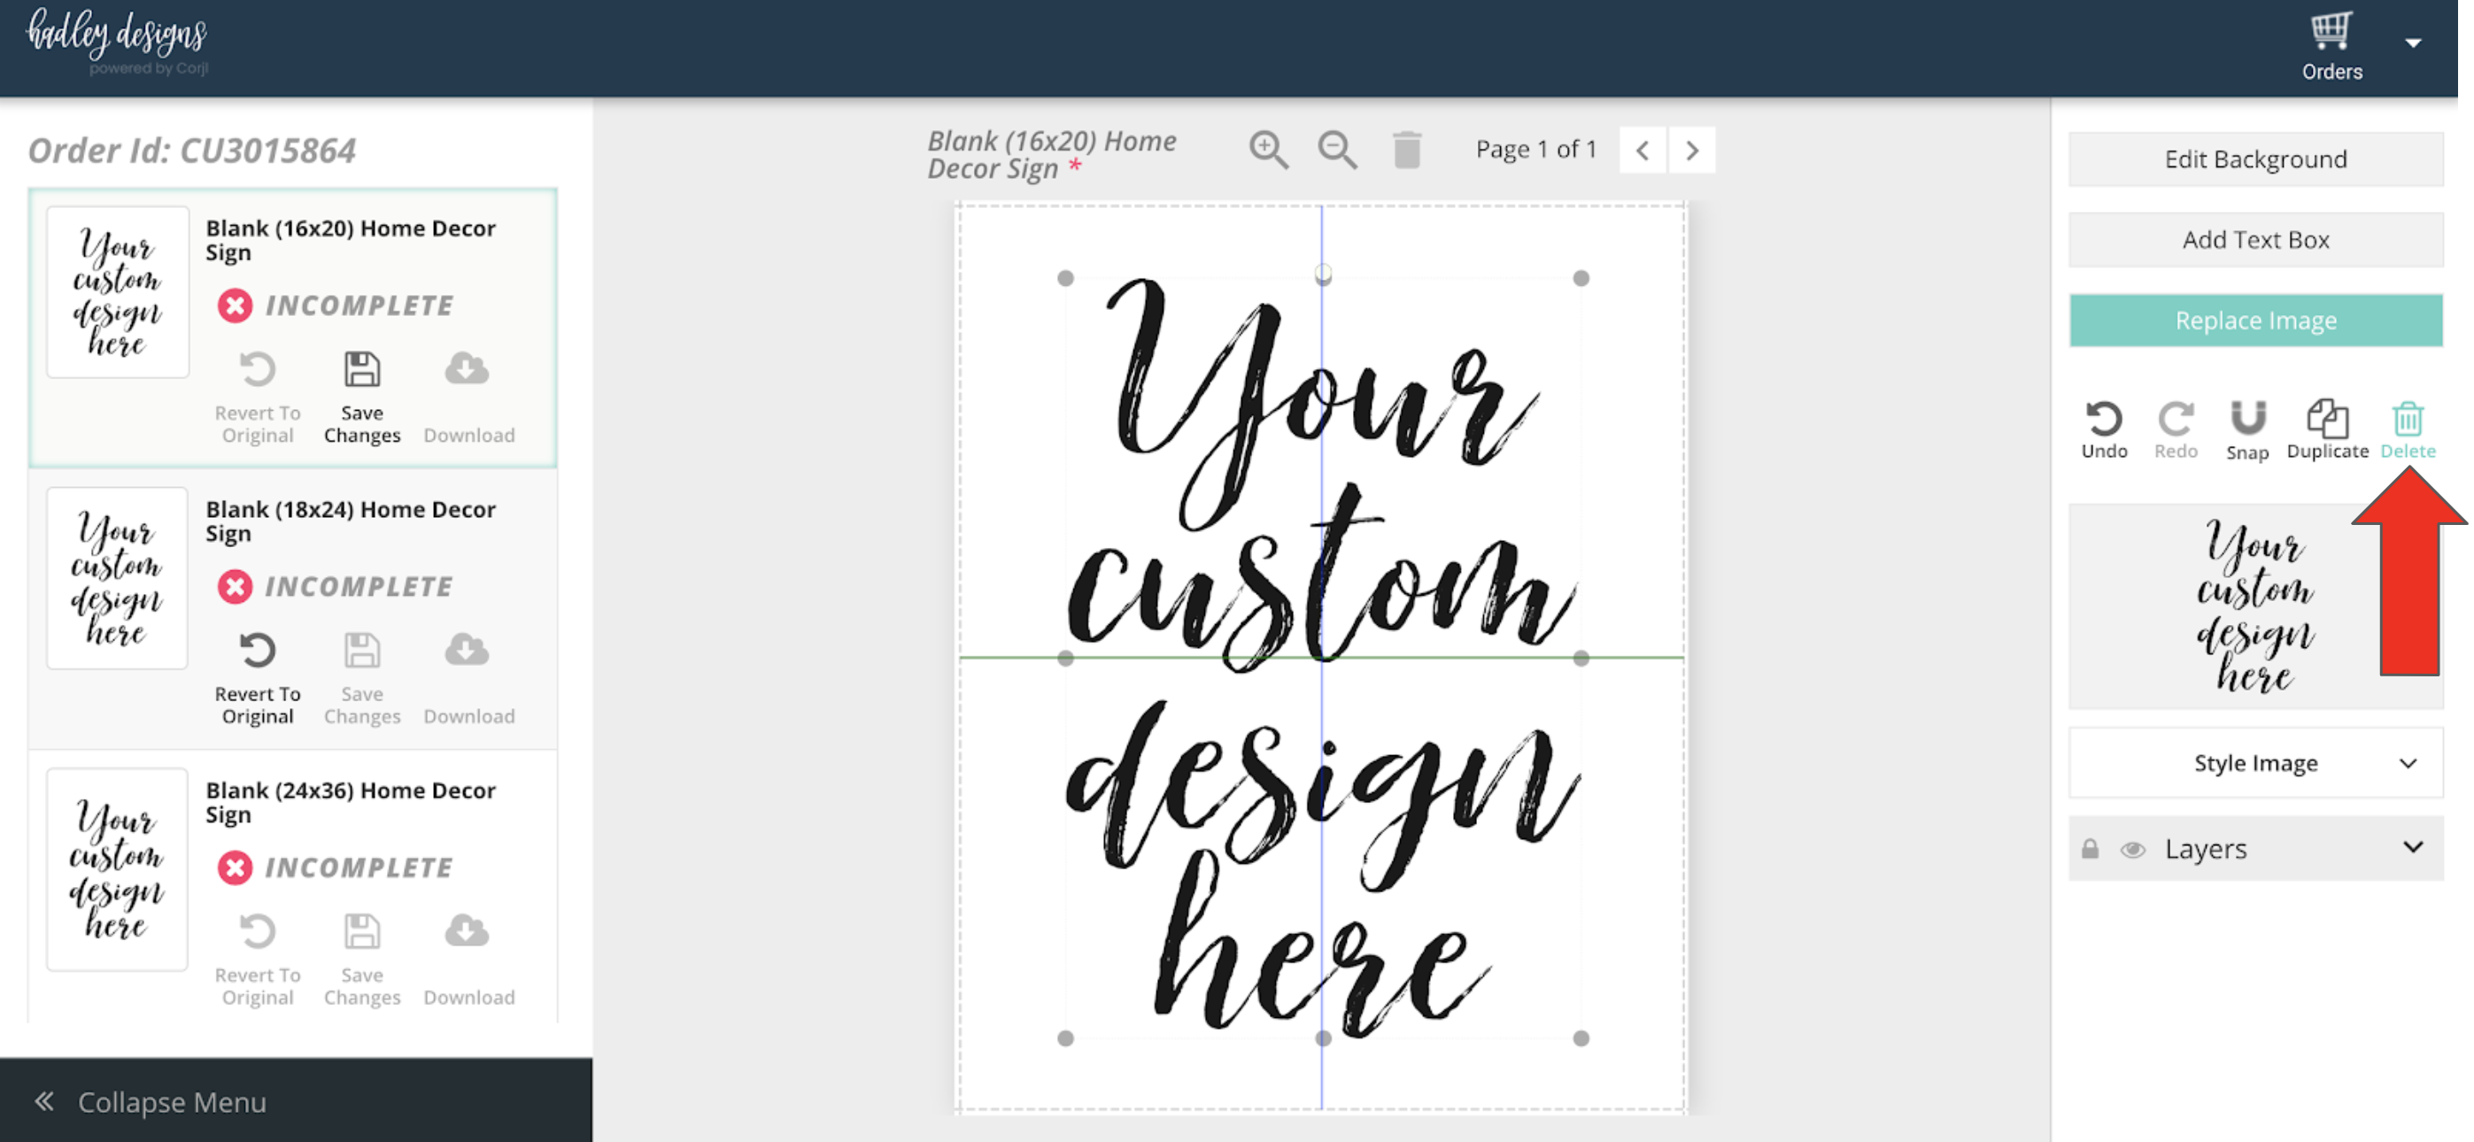
Task: Toggle the Layers lock icon
Action: [2090, 849]
